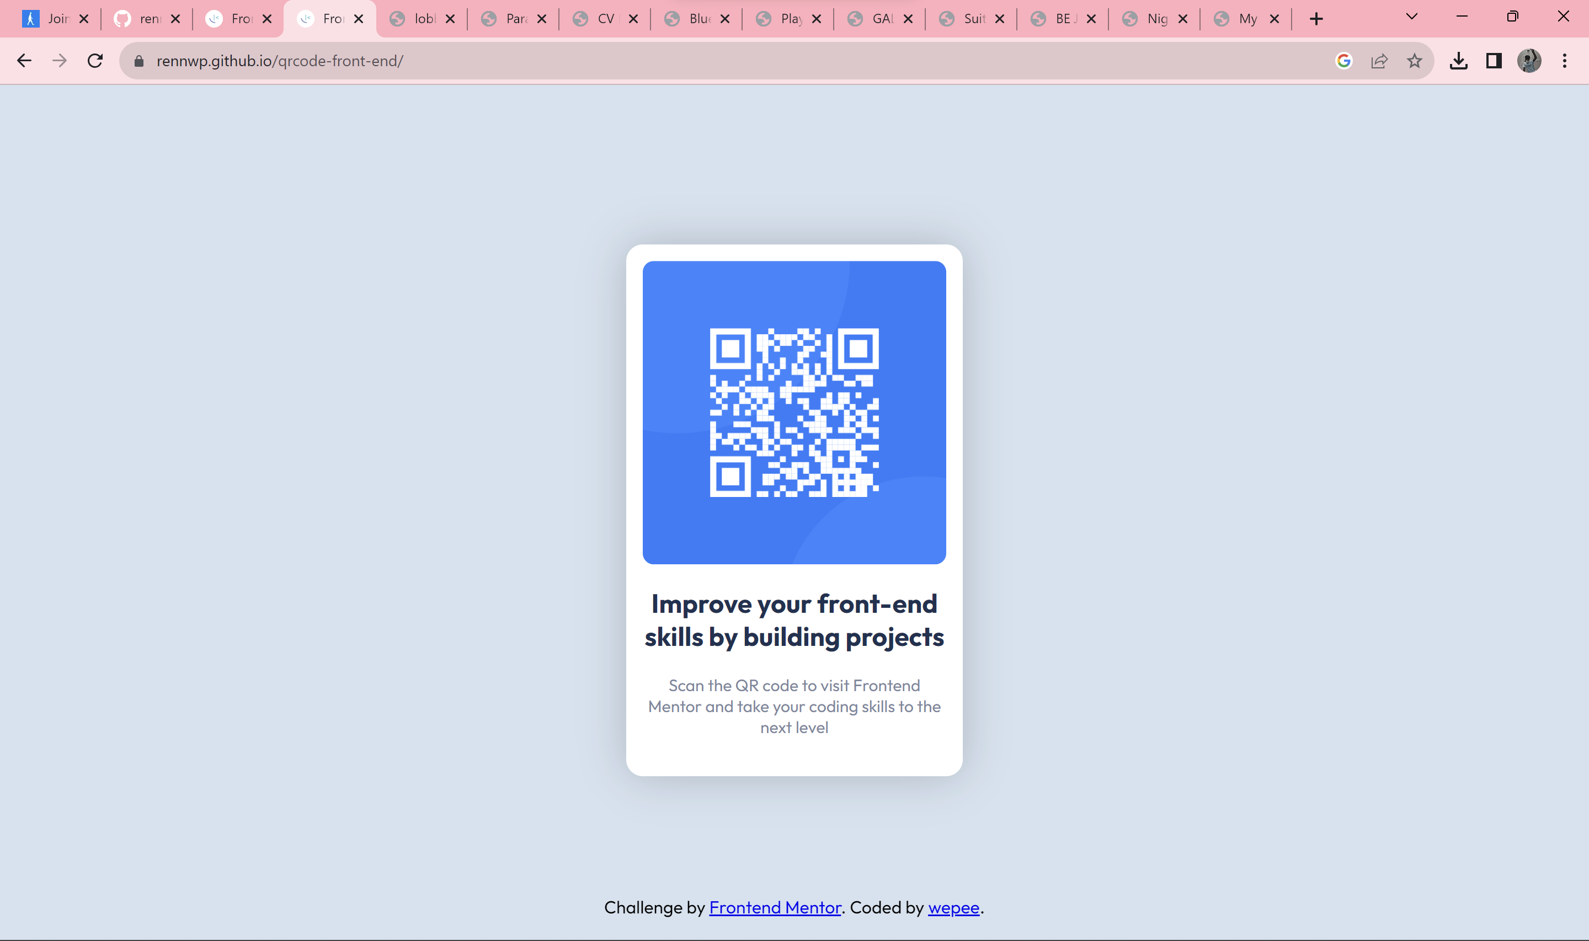Restore down the browser window
1589x941 pixels.
[1513, 17]
